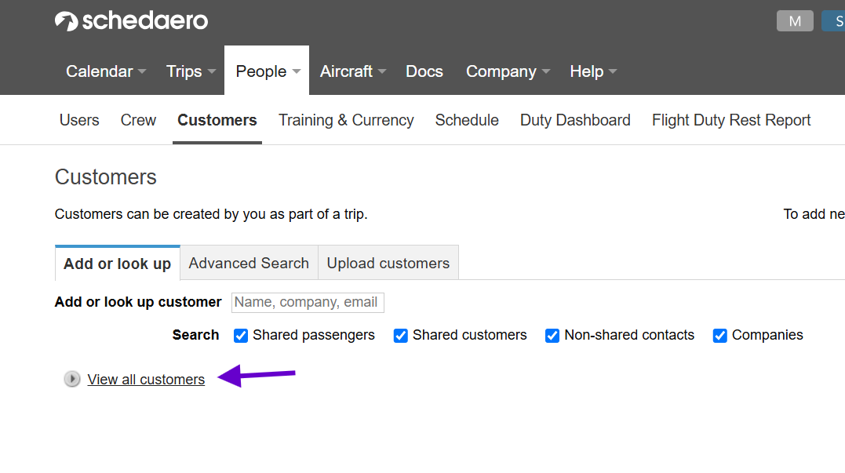Open the Calendar dropdown menu
This screenshot has height=473, width=845.
coord(105,71)
